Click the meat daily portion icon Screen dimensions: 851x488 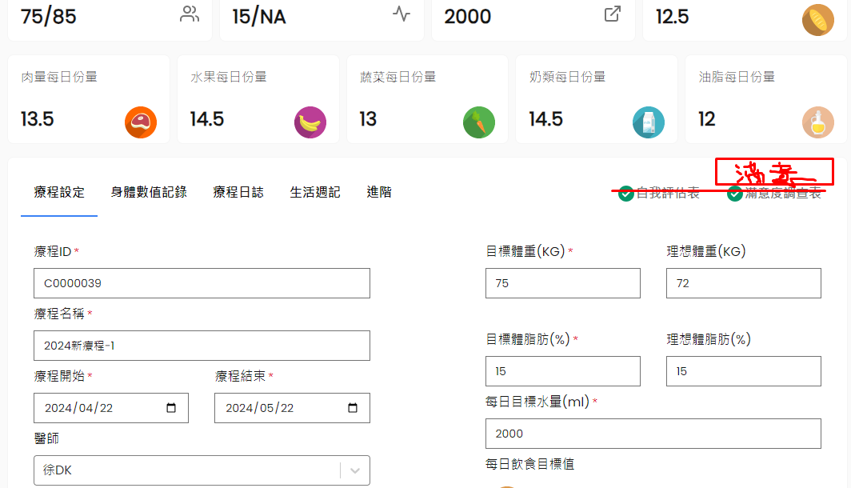(141, 122)
